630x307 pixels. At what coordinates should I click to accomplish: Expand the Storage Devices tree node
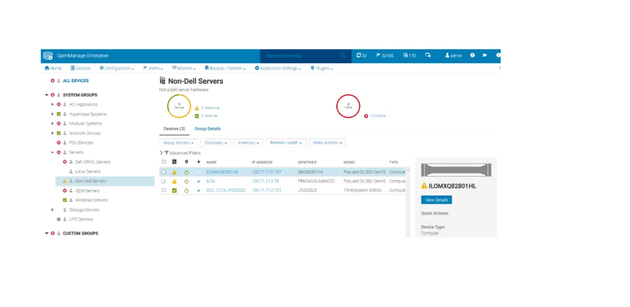pos(53,210)
